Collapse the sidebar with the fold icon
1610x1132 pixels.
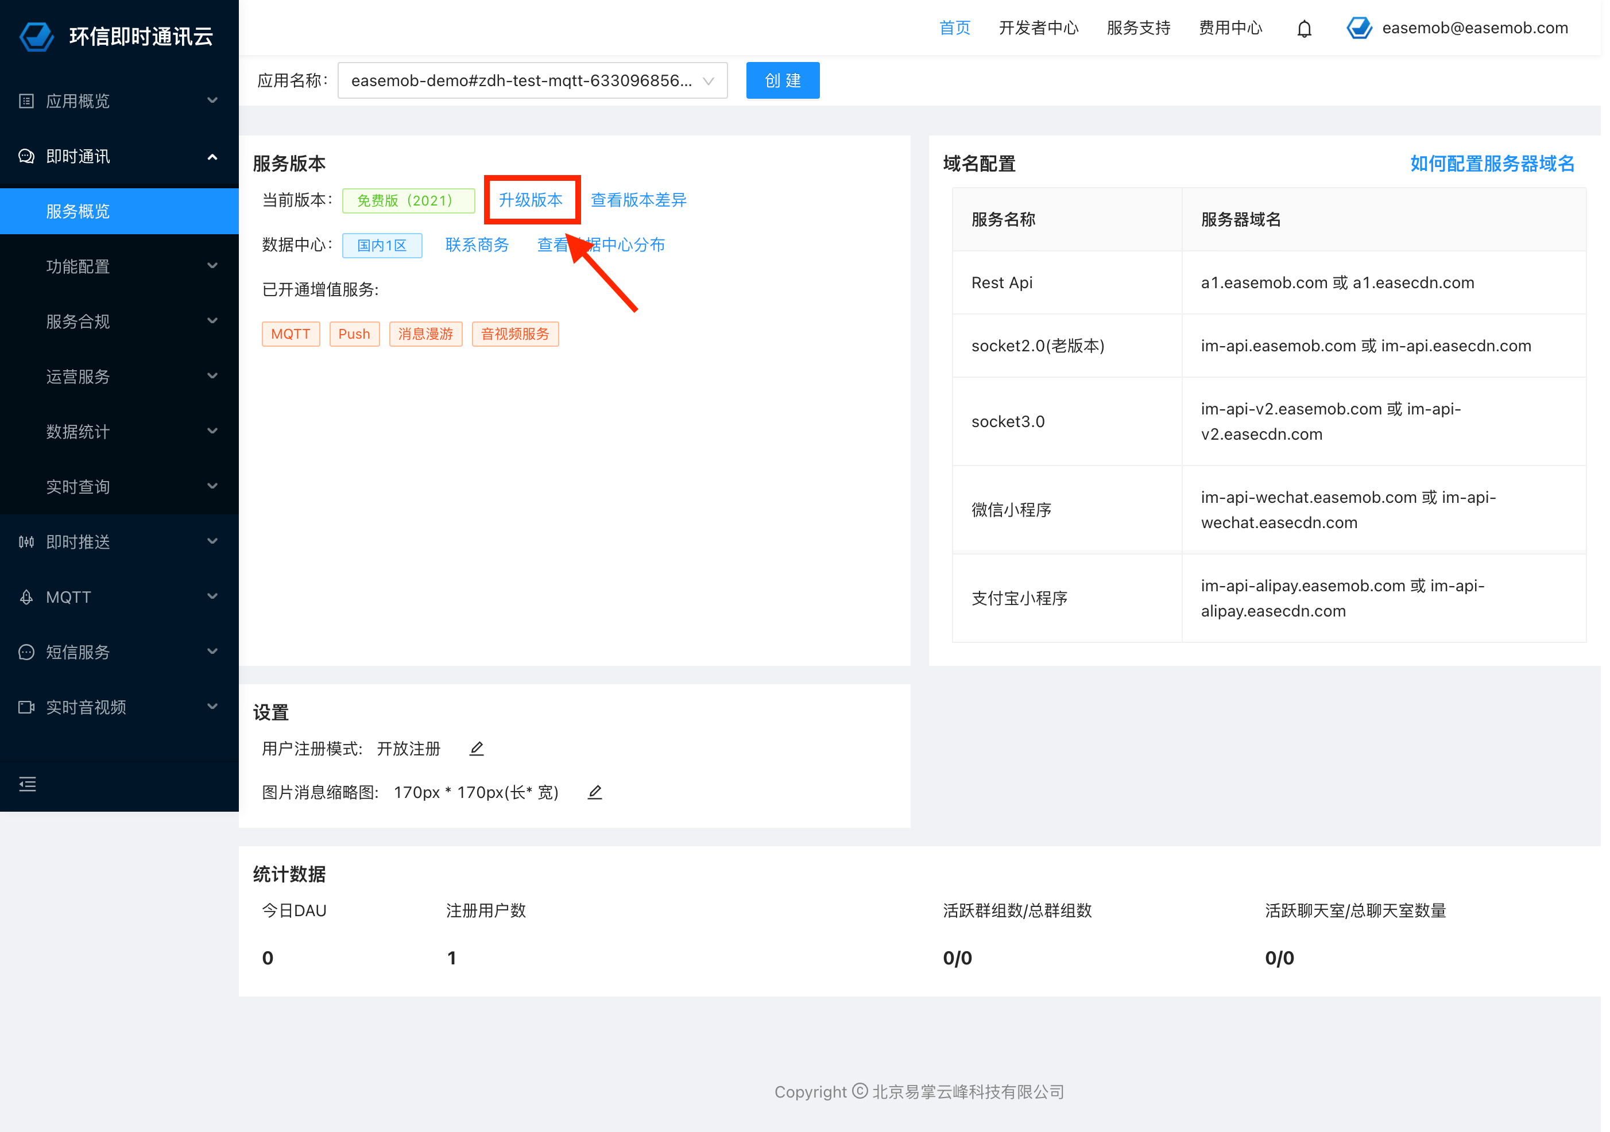pyautogui.click(x=28, y=784)
